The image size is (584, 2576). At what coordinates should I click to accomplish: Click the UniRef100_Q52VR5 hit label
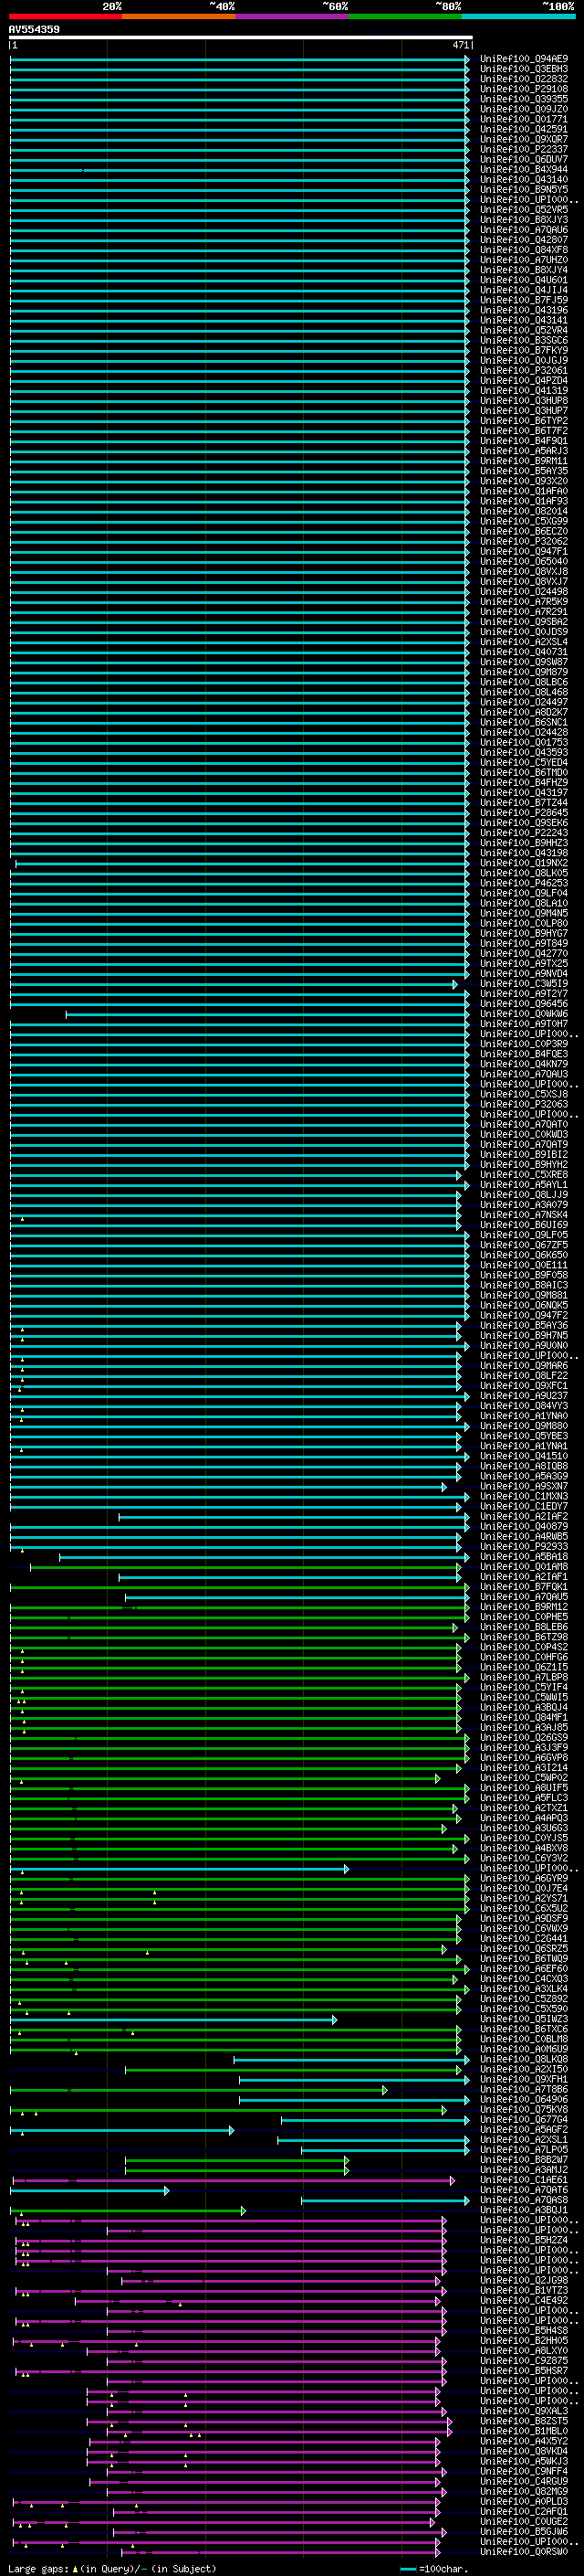click(x=524, y=209)
